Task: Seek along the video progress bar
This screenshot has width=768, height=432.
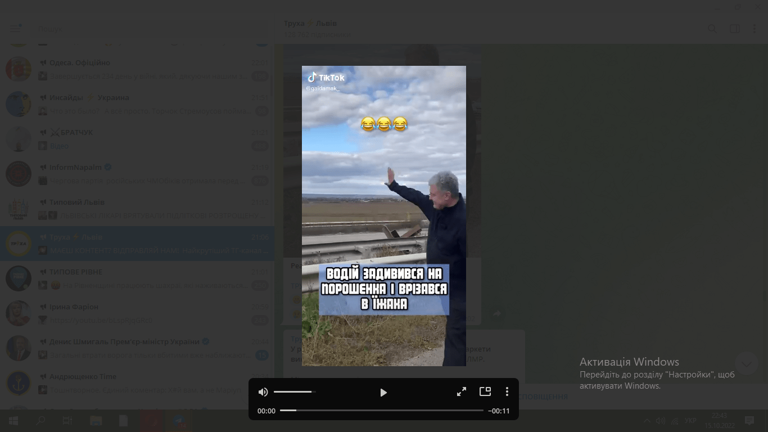Action: (x=382, y=411)
